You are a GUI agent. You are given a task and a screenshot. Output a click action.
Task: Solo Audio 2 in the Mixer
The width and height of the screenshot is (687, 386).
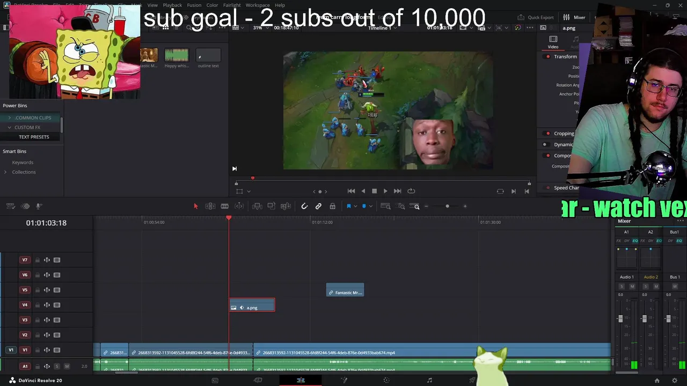coord(646,286)
